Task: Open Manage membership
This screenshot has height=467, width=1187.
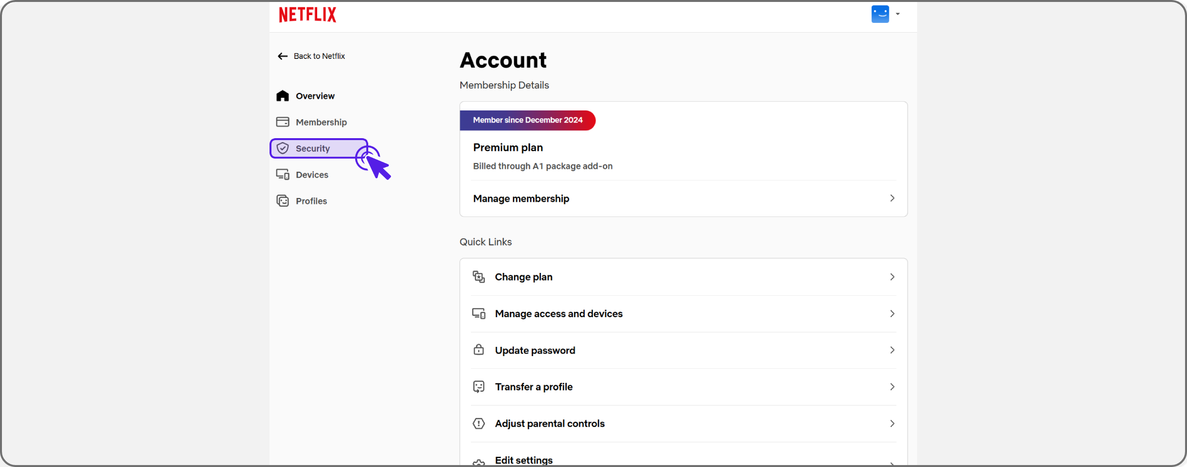Action: click(683, 198)
